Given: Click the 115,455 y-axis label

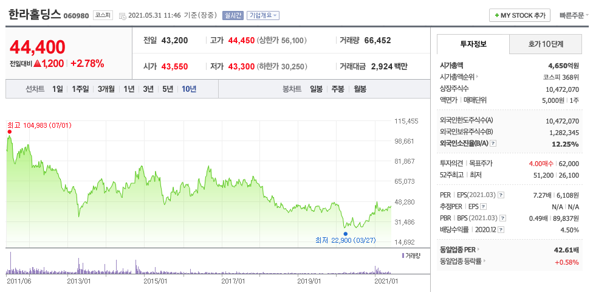Looking at the screenshot, I should (406, 121).
